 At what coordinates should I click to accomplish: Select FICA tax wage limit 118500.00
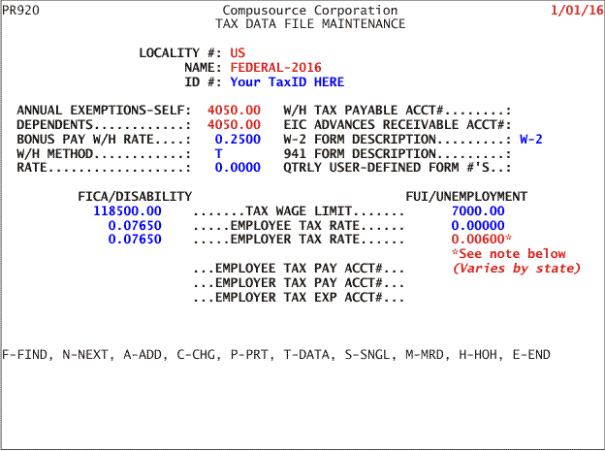click(x=127, y=211)
